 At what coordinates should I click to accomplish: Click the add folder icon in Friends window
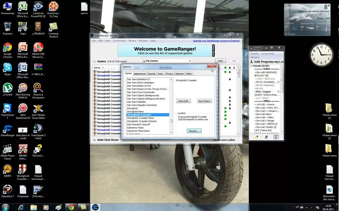[256, 137]
